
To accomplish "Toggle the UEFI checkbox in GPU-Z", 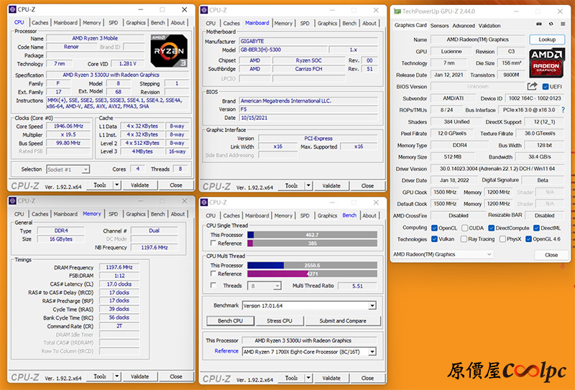I will coord(546,87).
